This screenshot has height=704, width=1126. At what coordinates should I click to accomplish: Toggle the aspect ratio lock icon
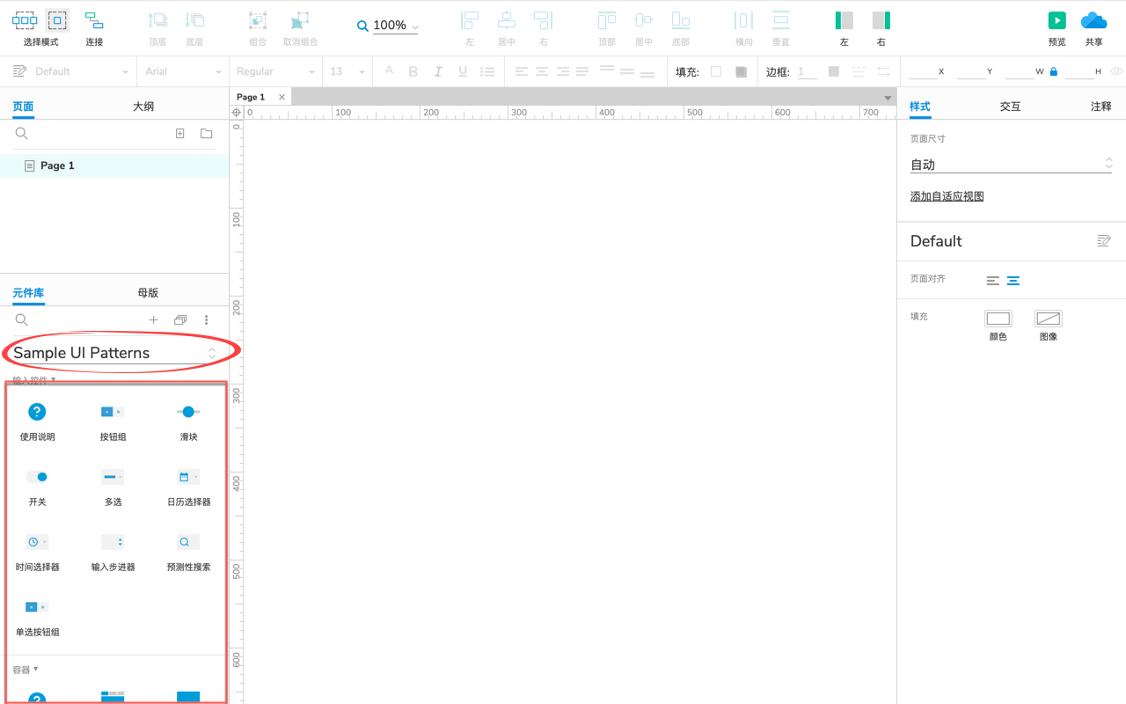pos(1053,72)
